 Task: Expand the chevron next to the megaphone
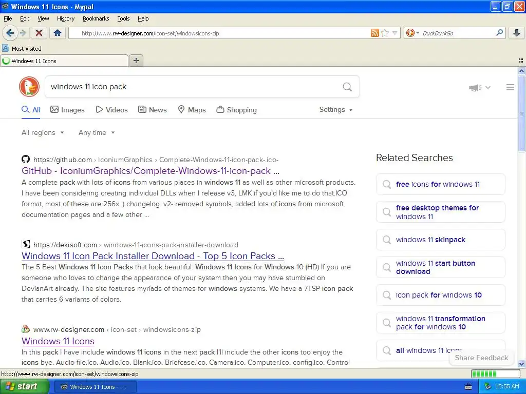[488, 87]
